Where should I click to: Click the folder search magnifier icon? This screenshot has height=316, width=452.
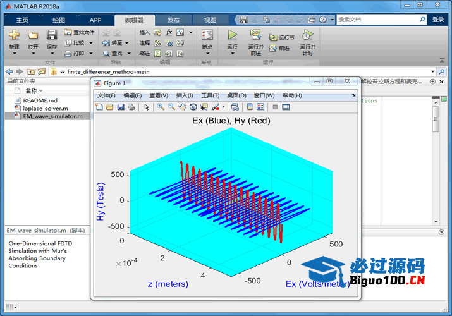pos(442,71)
